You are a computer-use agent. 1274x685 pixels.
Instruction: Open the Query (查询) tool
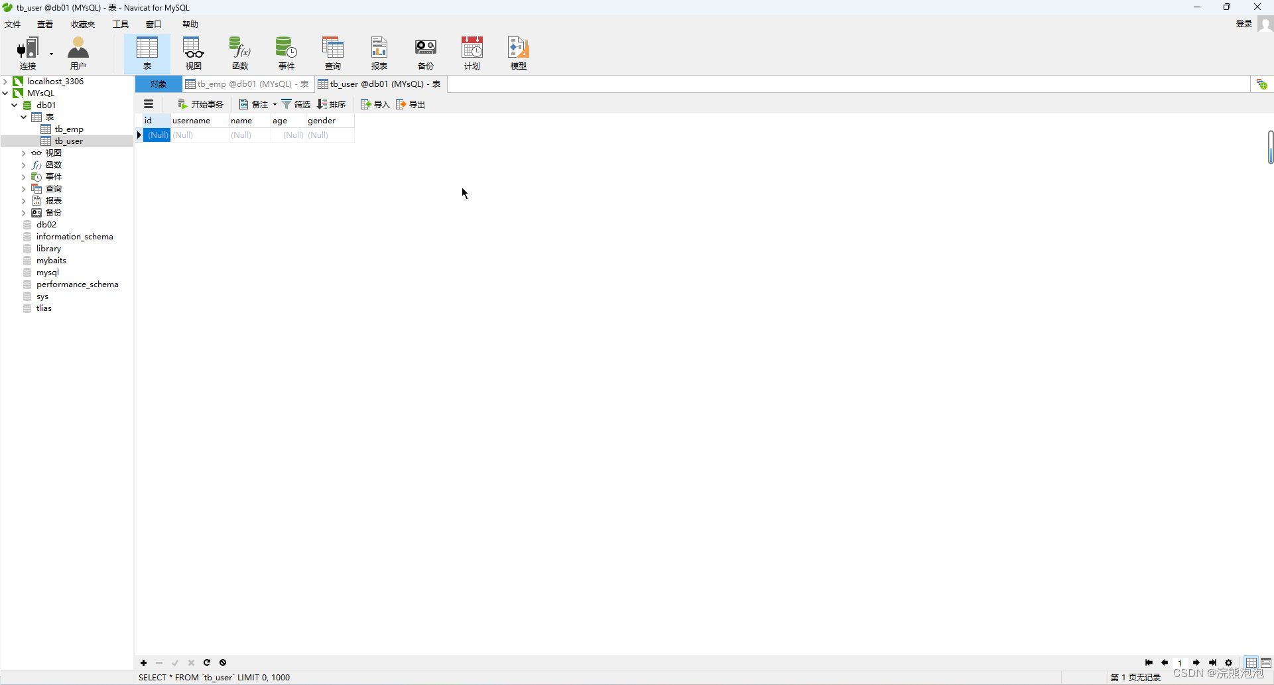click(333, 53)
